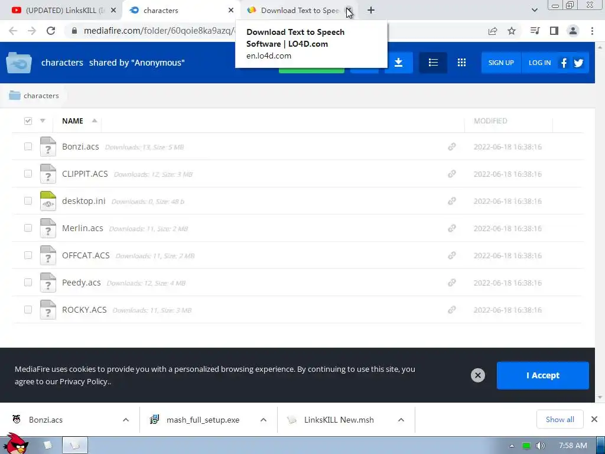Viewport: 605px width, 454px height.
Task: Toggle the browser side panel icon
Action: (554, 31)
